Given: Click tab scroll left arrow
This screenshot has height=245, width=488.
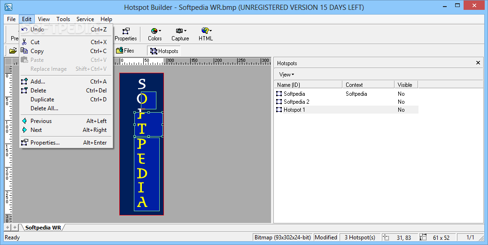Looking at the screenshot, I should (8, 228).
